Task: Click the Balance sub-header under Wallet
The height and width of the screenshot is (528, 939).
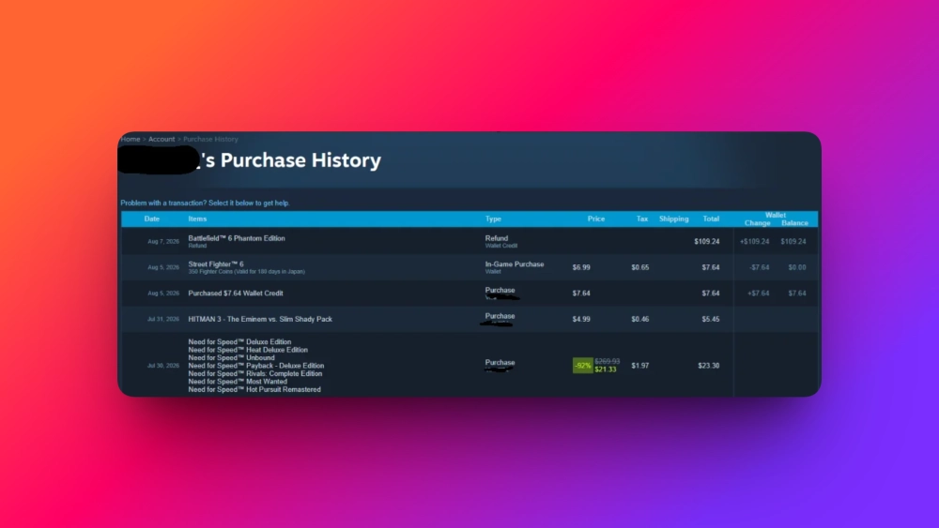Action: point(794,223)
